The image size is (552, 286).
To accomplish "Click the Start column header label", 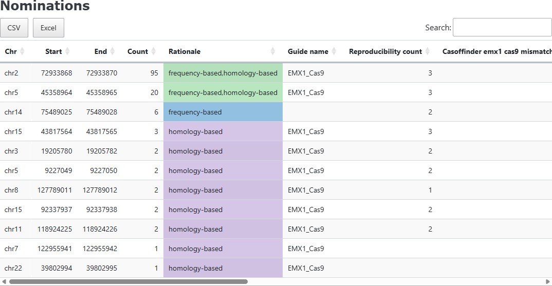I will click(53, 51).
